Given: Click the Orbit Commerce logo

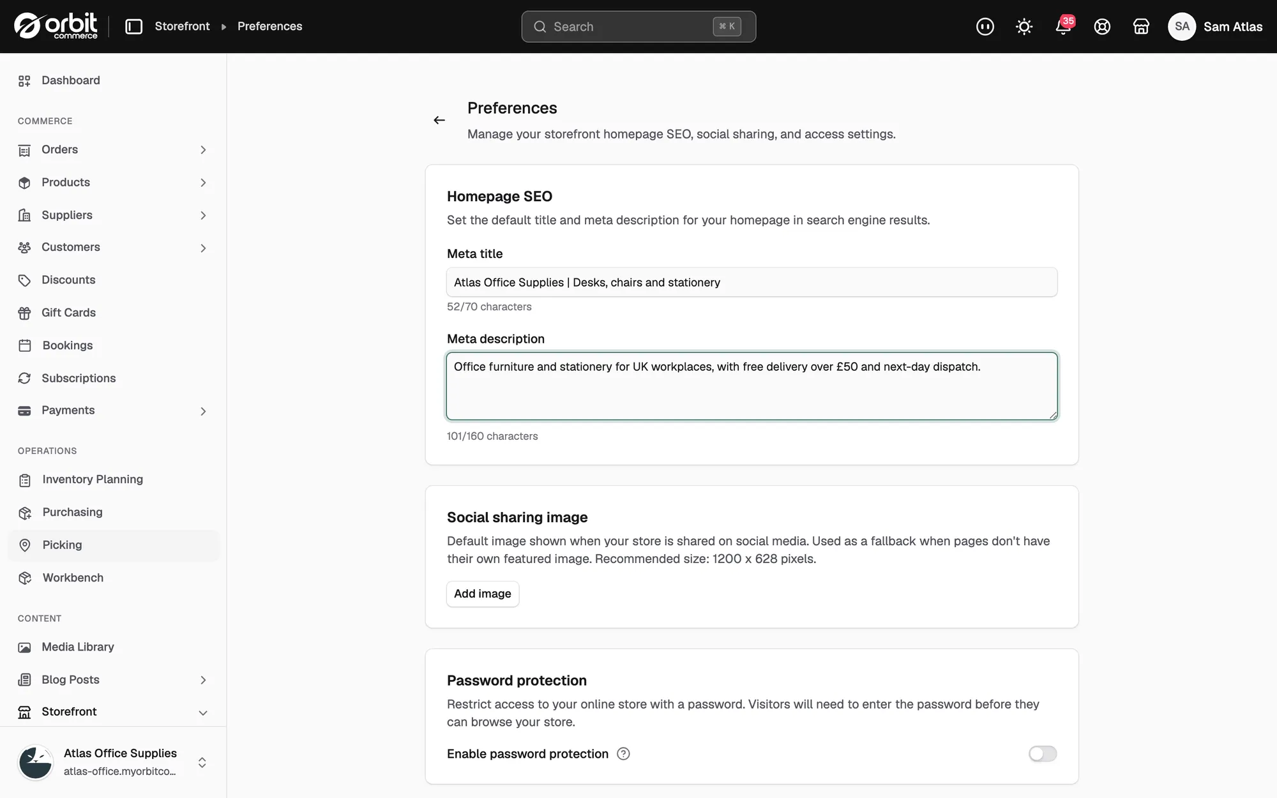Looking at the screenshot, I should tap(56, 26).
